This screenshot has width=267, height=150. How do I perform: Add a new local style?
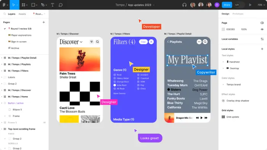pos(262,49)
